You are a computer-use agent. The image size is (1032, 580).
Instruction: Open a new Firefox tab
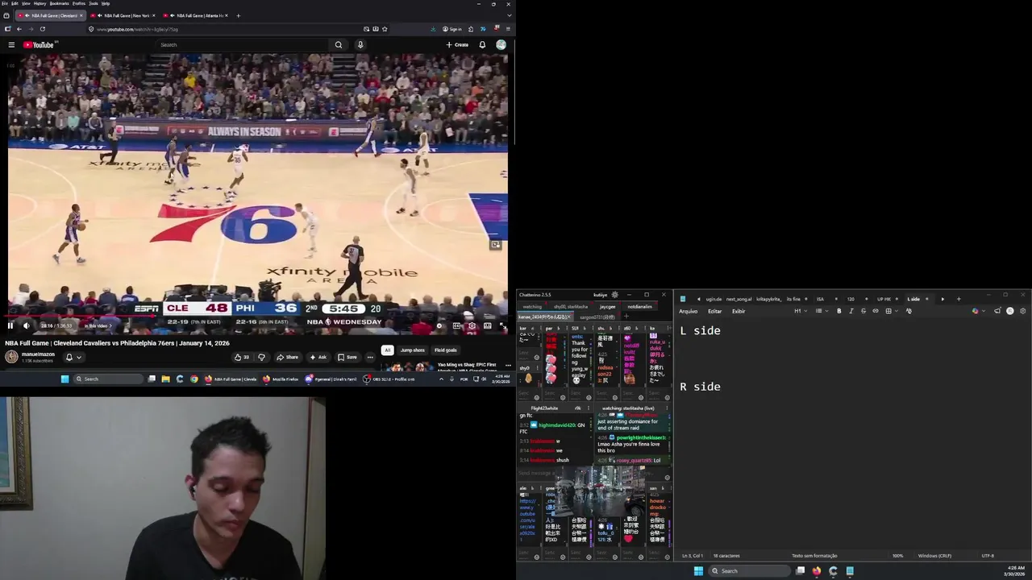point(238,15)
